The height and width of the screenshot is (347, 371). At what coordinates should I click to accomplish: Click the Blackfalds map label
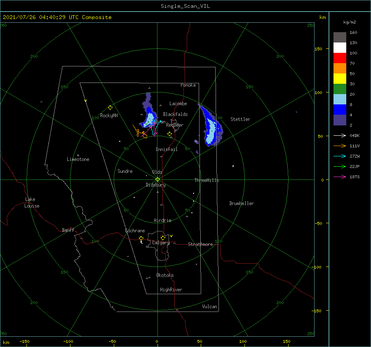tap(175, 114)
